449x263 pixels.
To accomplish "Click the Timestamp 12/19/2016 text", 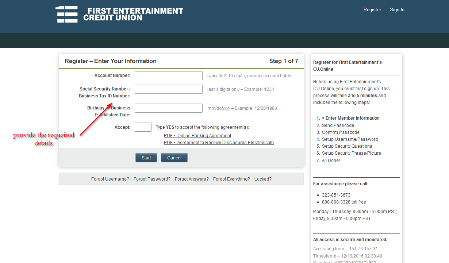I will 348,256.
